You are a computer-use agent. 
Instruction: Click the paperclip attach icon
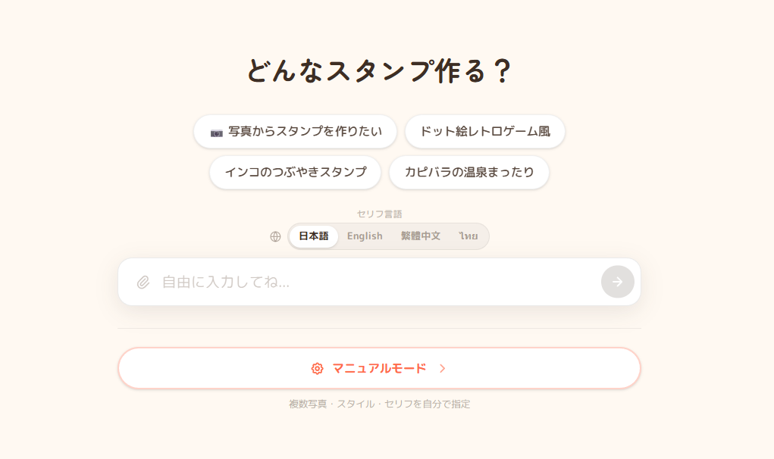click(x=143, y=282)
